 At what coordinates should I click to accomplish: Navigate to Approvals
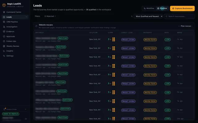click(15, 36)
